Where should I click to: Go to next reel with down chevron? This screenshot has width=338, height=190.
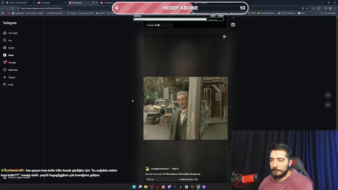click(328, 104)
